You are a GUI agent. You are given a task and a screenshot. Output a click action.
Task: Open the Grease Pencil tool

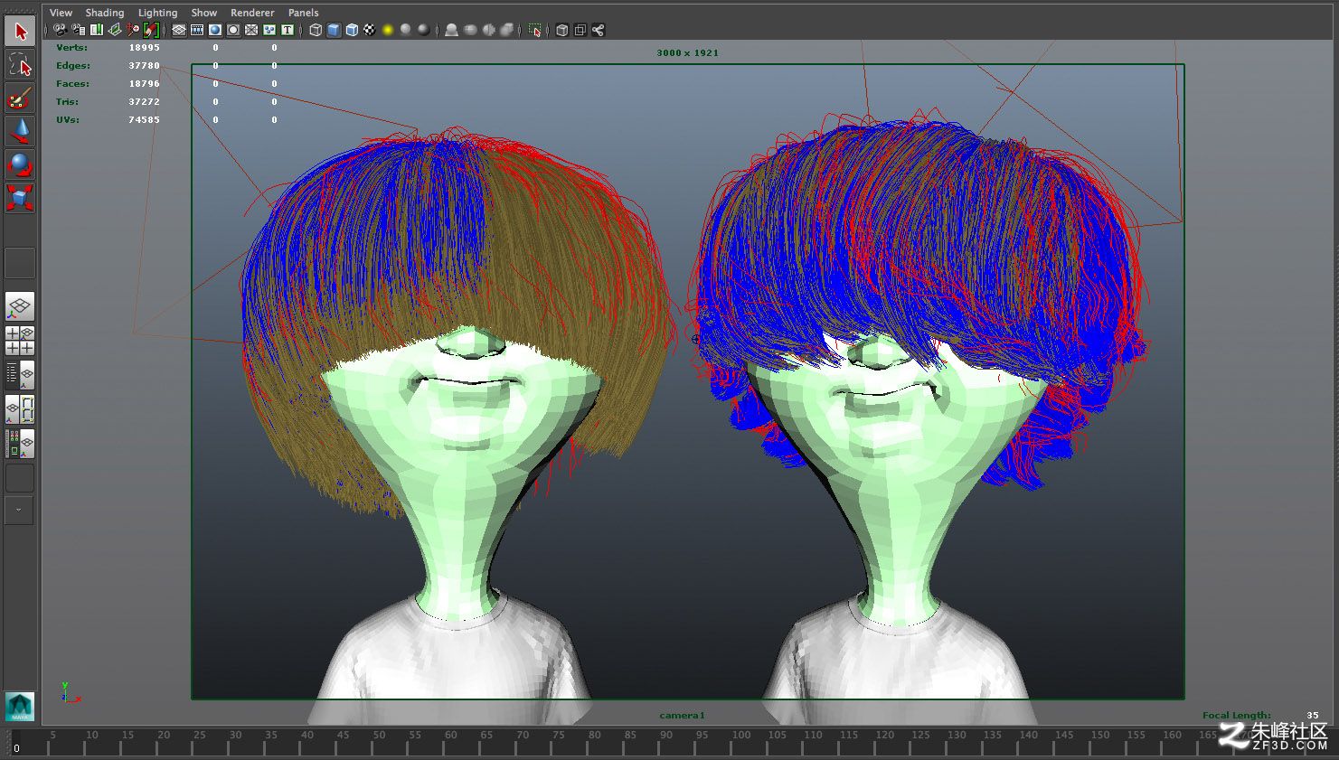point(152,30)
